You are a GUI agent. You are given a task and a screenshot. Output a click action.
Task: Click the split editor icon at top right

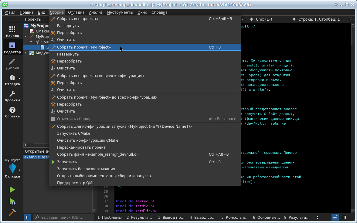(x=352, y=19)
